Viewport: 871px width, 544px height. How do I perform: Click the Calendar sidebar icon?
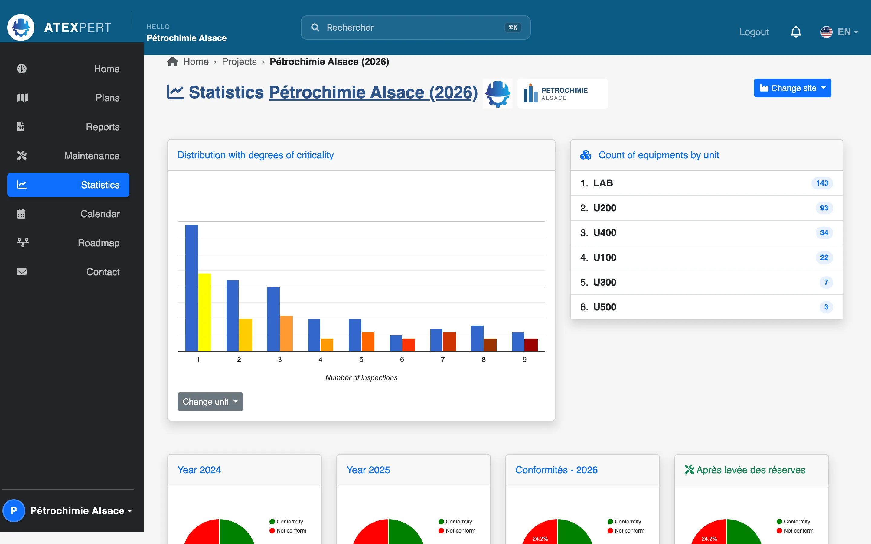[x=21, y=214]
